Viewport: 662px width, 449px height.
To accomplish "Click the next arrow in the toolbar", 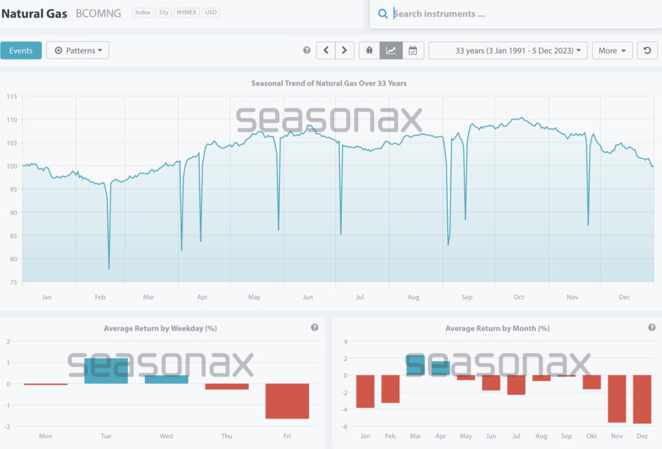I will pyautogui.click(x=345, y=50).
